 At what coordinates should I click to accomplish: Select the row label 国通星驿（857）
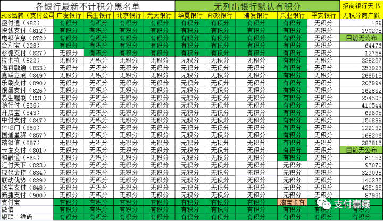27,135
